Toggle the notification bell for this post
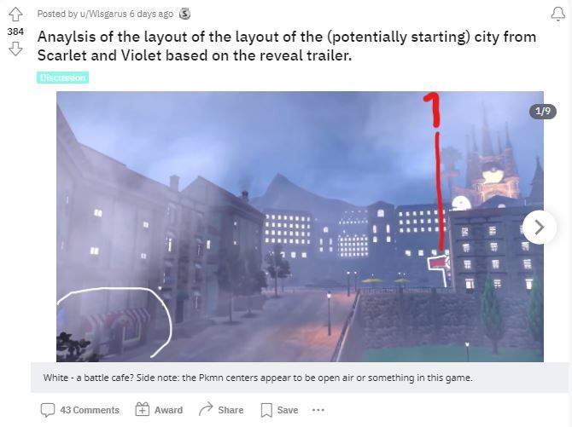 tap(557, 14)
